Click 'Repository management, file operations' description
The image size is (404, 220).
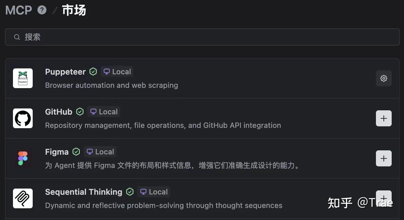tap(163, 125)
